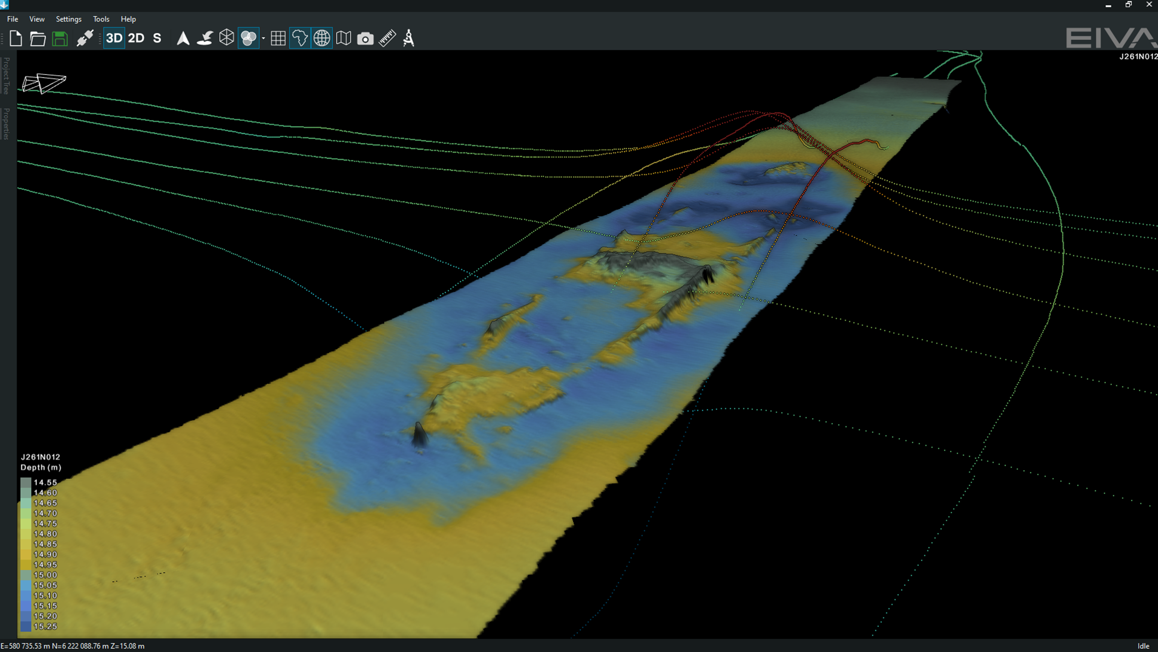Create a new project file
Image resolution: width=1158 pixels, height=652 pixels.
pos(16,38)
